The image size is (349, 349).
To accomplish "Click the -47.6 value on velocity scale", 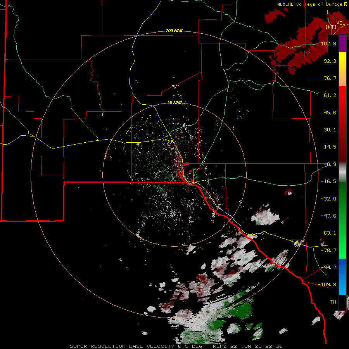I will (x=328, y=216).
